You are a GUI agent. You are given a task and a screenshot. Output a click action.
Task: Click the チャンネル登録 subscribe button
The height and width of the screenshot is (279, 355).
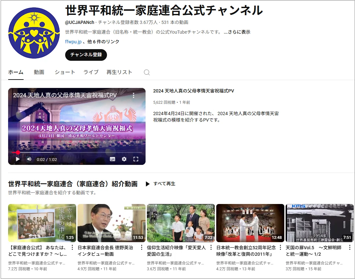point(86,55)
